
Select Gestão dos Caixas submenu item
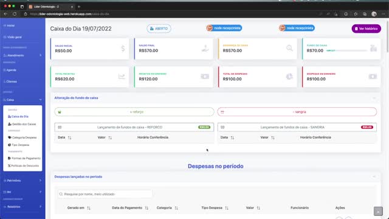22,124
